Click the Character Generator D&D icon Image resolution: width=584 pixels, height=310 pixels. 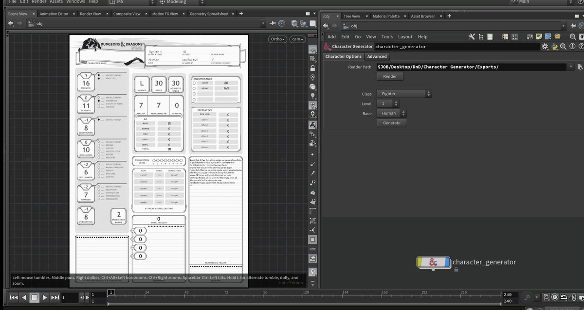pos(327,47)
